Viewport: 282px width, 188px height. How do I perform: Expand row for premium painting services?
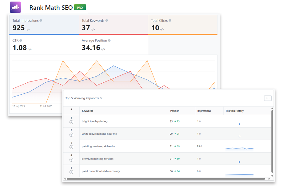coord(71,159)
